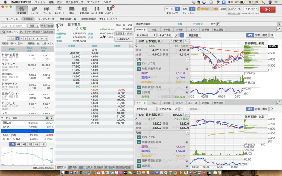Image resolution: width=282 pixels, height=176 pixels.
Task: Open the 四季報 tab in upper panel
Action: coord(206,30)
